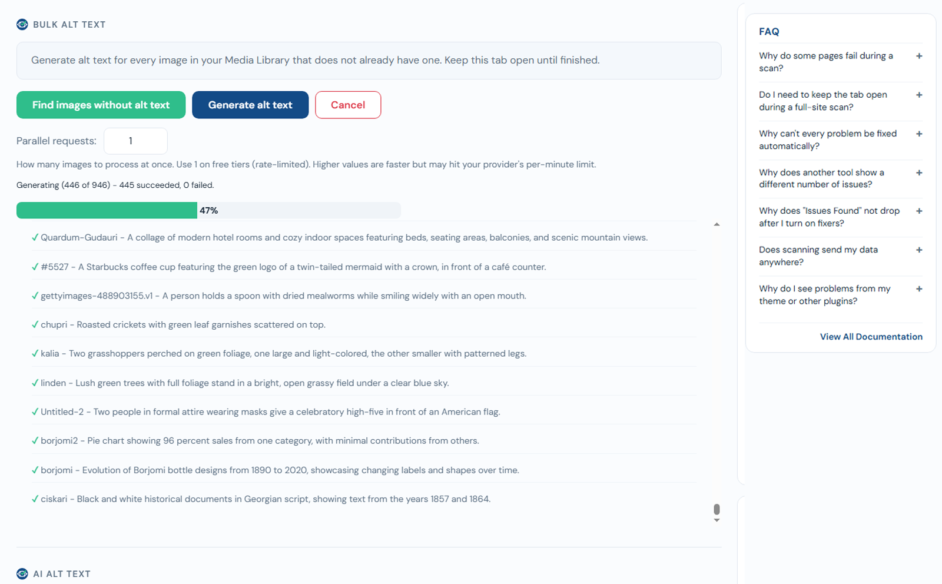Click checkmark icon beside linden entry

coord(35,383)
